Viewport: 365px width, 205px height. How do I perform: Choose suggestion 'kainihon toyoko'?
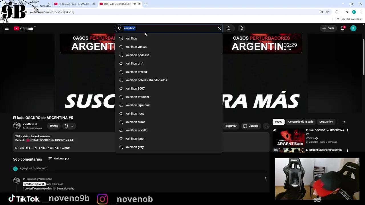(x=169, y=72)
